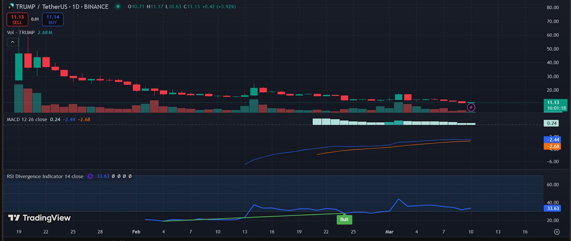Collapse the indicator legend with the chevron
This screenshot has width=571, height=241.
pyautogui.click(x=12, y=42)
